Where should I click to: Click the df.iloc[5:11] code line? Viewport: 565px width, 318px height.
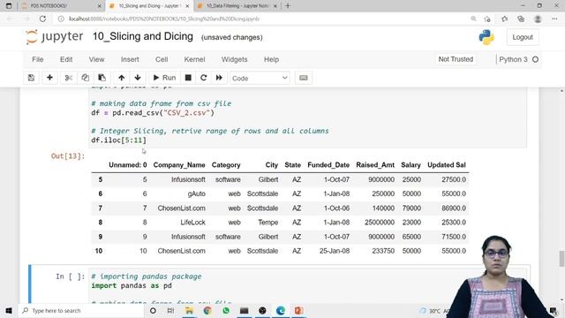pyautogui.click(x=119, y=140)
